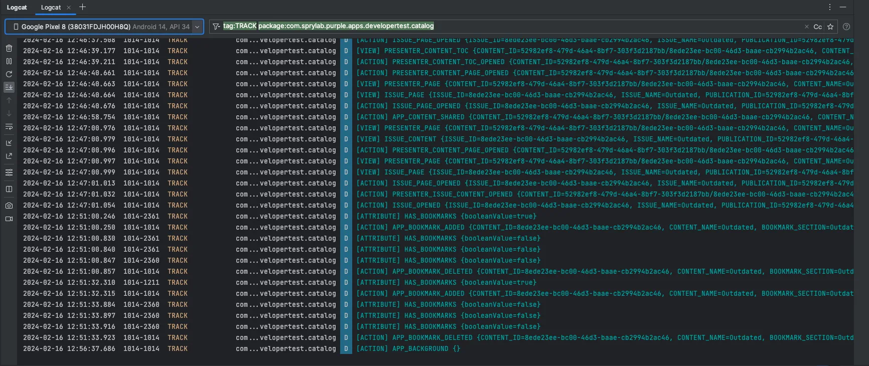Open Configure Logcat Formatting options
Screen dimensions: 869x366
tap(9, 172)
